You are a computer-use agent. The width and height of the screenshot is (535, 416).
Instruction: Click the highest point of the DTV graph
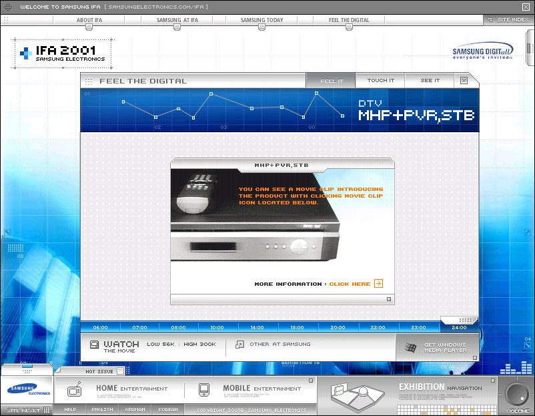click(317, 93)
